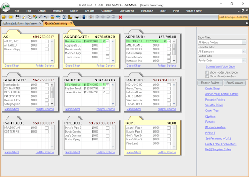
Task: Select the Henderson Ag row in AGGREGATE
Action: pyautogui.click(x=87, y=49)
